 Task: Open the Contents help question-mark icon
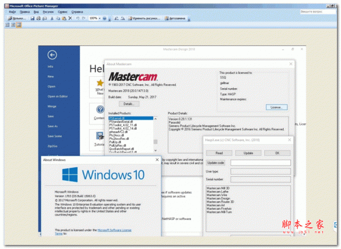[x=101, y=109]
